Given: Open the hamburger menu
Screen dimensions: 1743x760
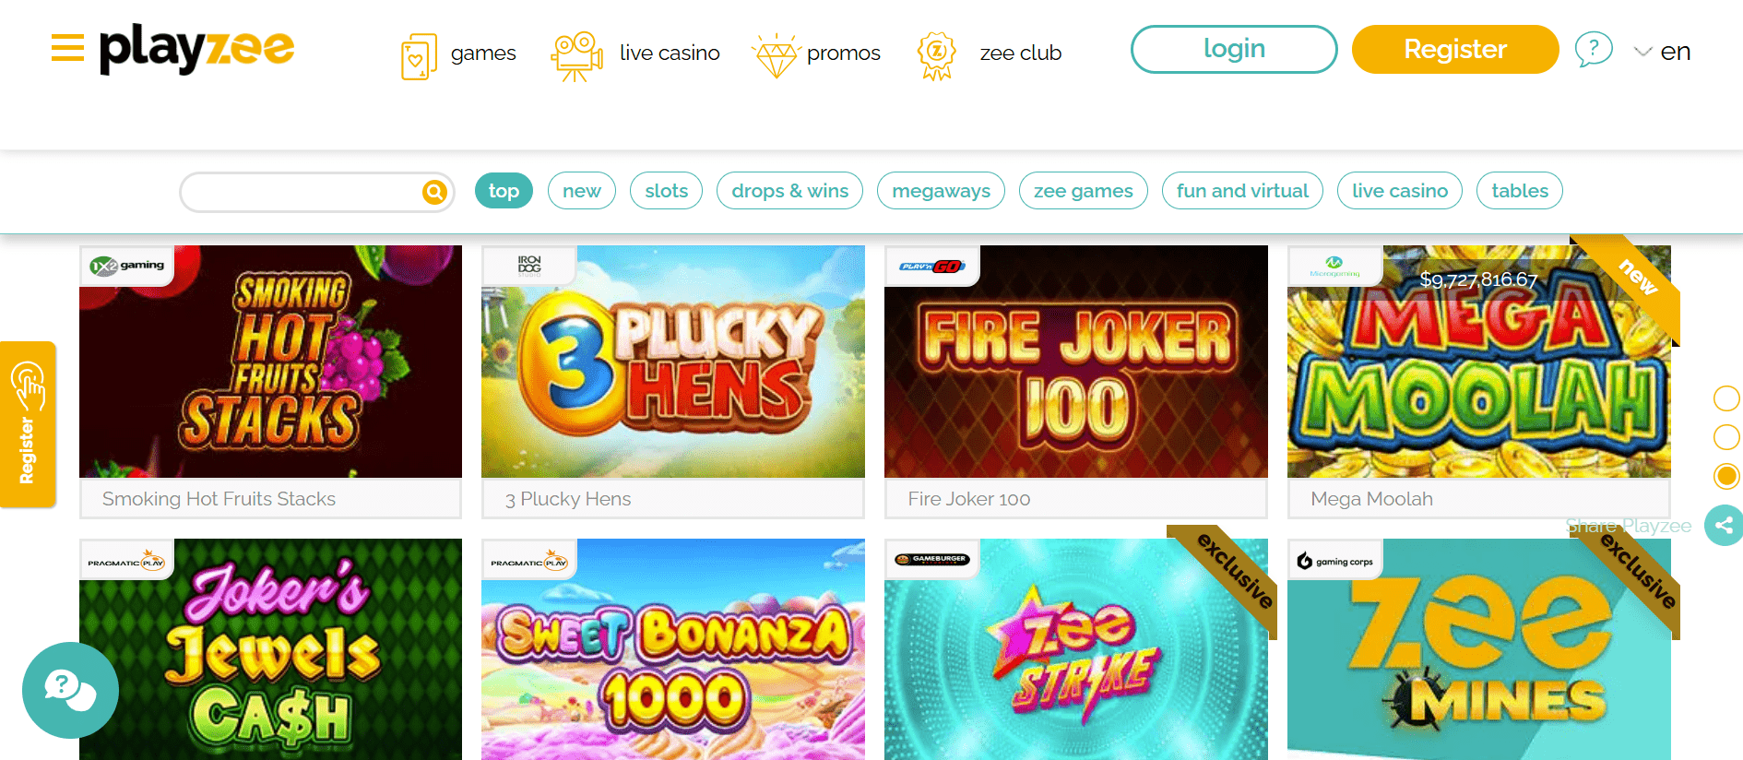Looking at the screenshot, I should (x=67, y=47).
